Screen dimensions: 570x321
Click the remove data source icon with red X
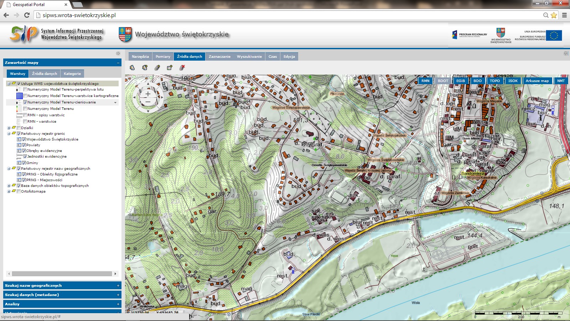(182, 67)
